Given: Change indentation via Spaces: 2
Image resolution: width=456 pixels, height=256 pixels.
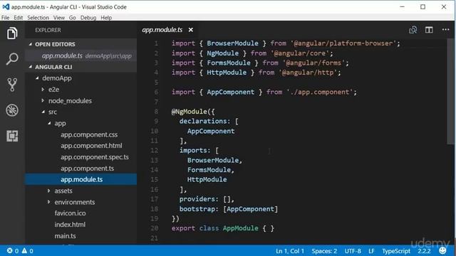Looking at the screenshot, I should pos(324,251).
